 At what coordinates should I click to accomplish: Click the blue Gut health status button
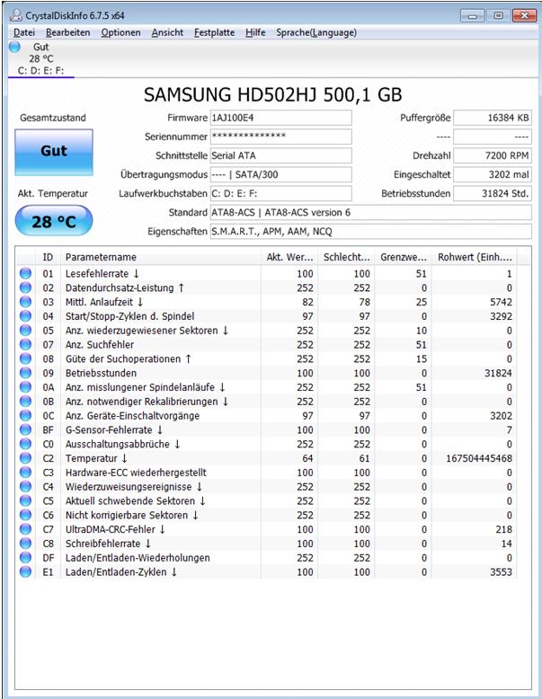pyautogui.click(x=54, y=152)
